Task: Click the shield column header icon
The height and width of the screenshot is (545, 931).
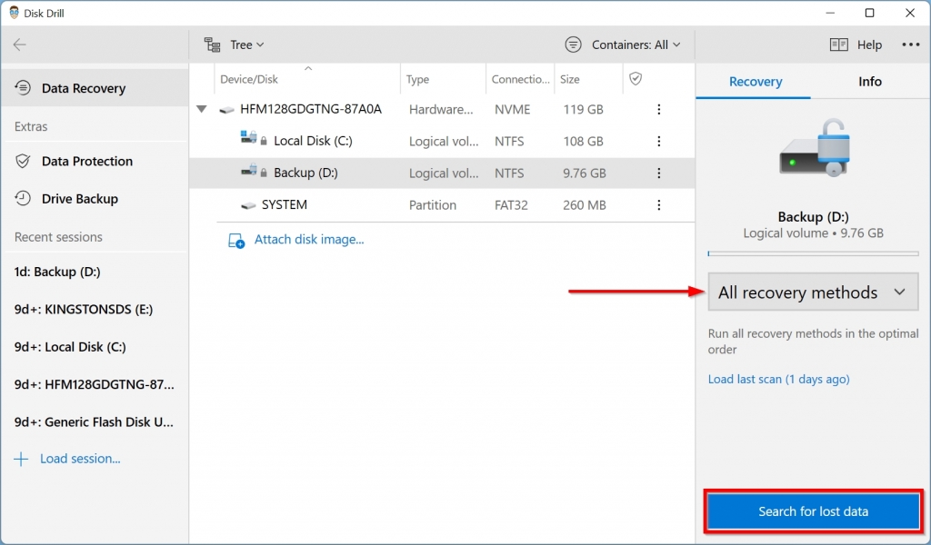Action: coord(634,79)
